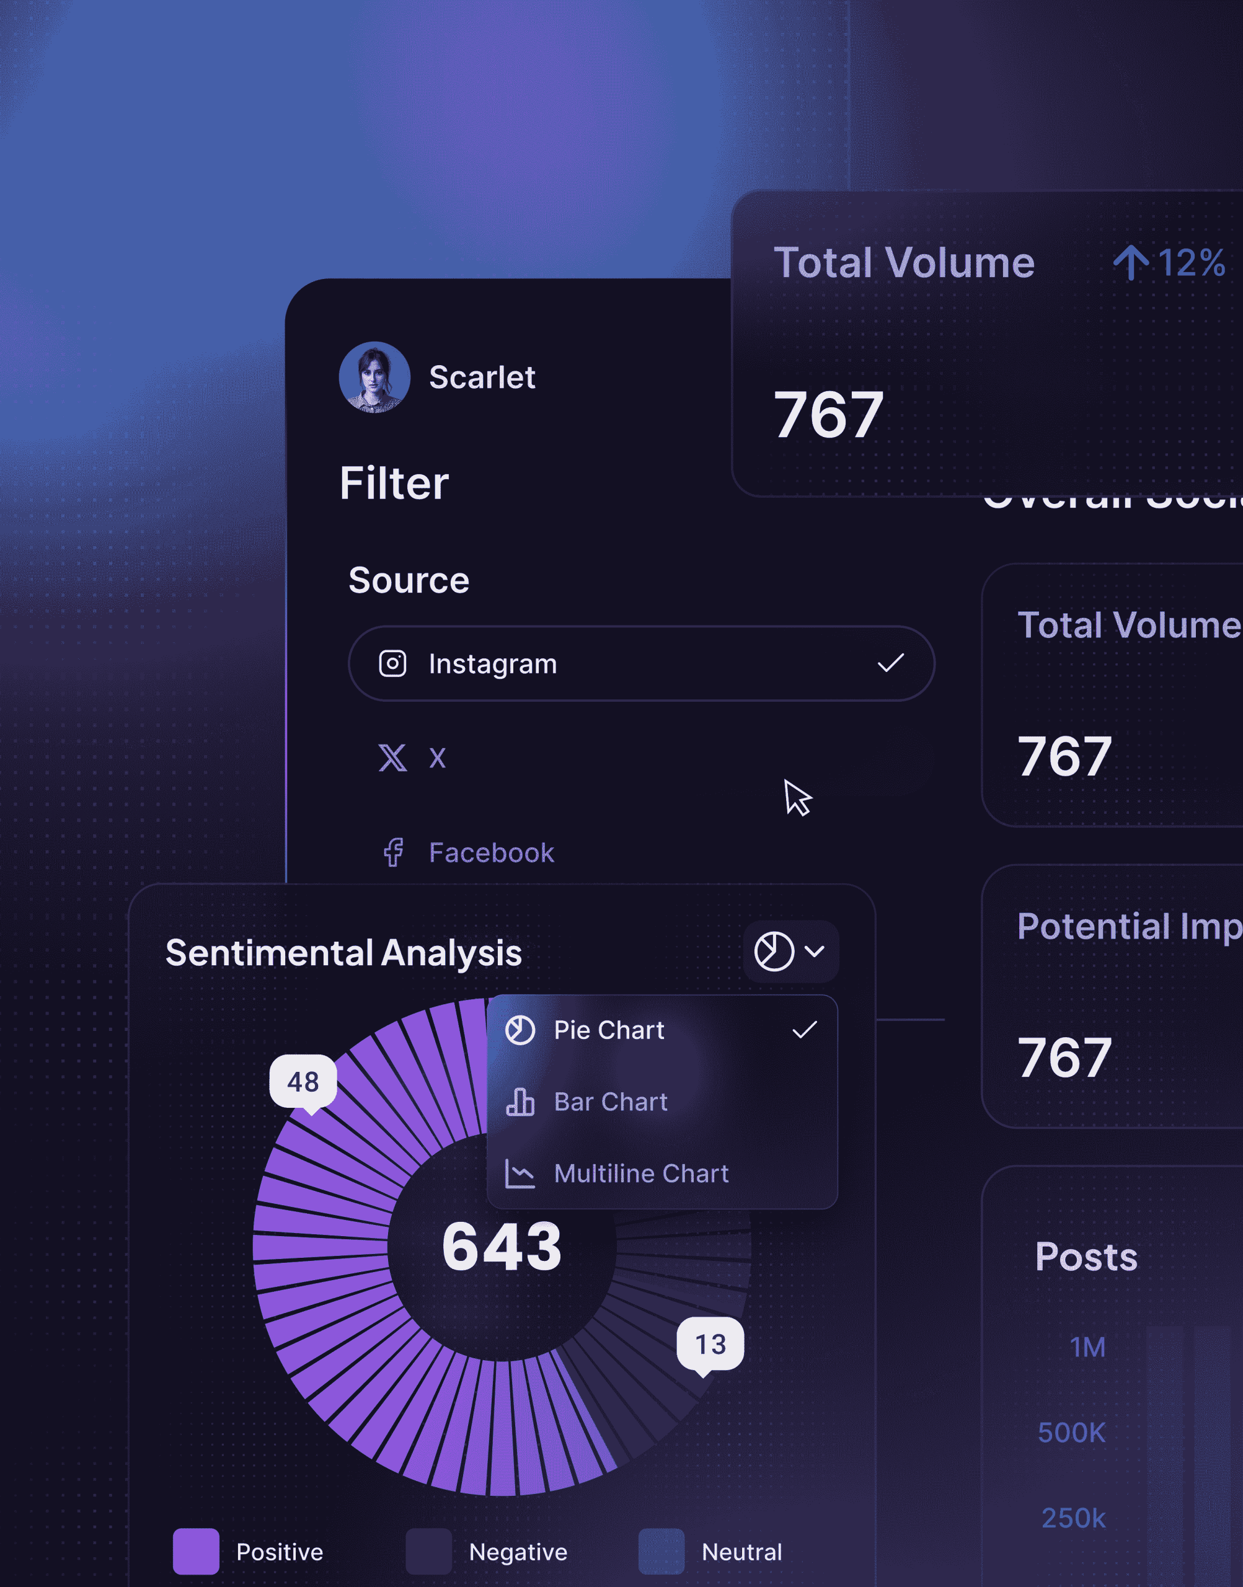
Task: Click the Instagram source icon
Action: coord(393,663)
